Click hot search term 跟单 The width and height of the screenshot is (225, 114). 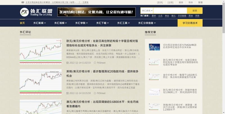coord(154,16)
